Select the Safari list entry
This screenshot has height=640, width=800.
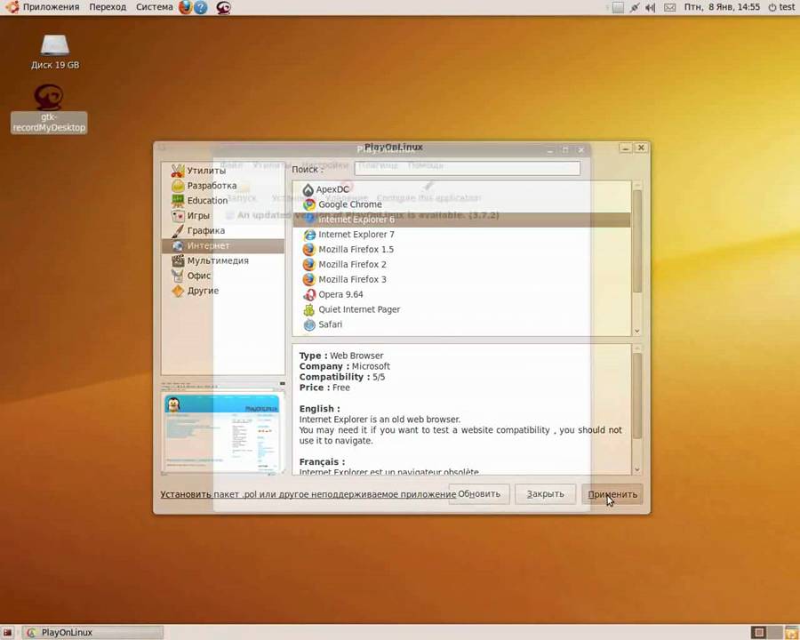(x=461, y=324)
